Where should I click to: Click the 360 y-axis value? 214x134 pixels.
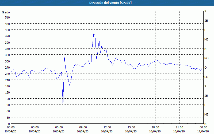pos(8,49)
